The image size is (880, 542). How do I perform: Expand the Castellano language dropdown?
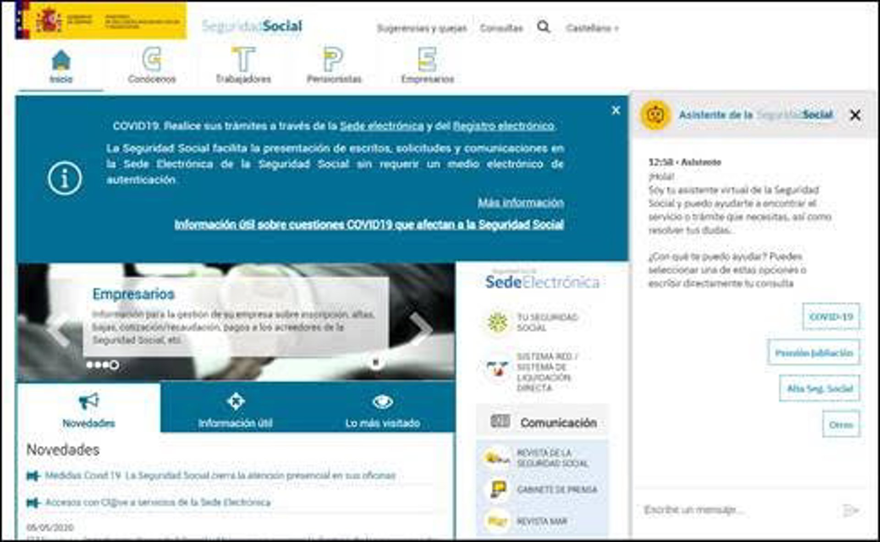(592, 28)
